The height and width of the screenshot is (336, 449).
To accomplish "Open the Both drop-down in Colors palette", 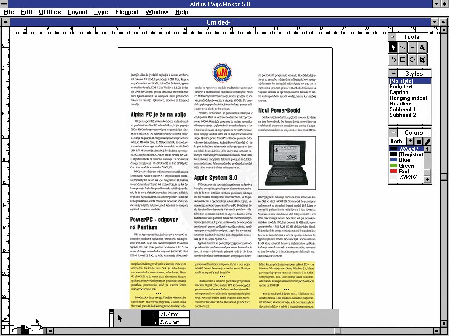I will tap(410, 141).
